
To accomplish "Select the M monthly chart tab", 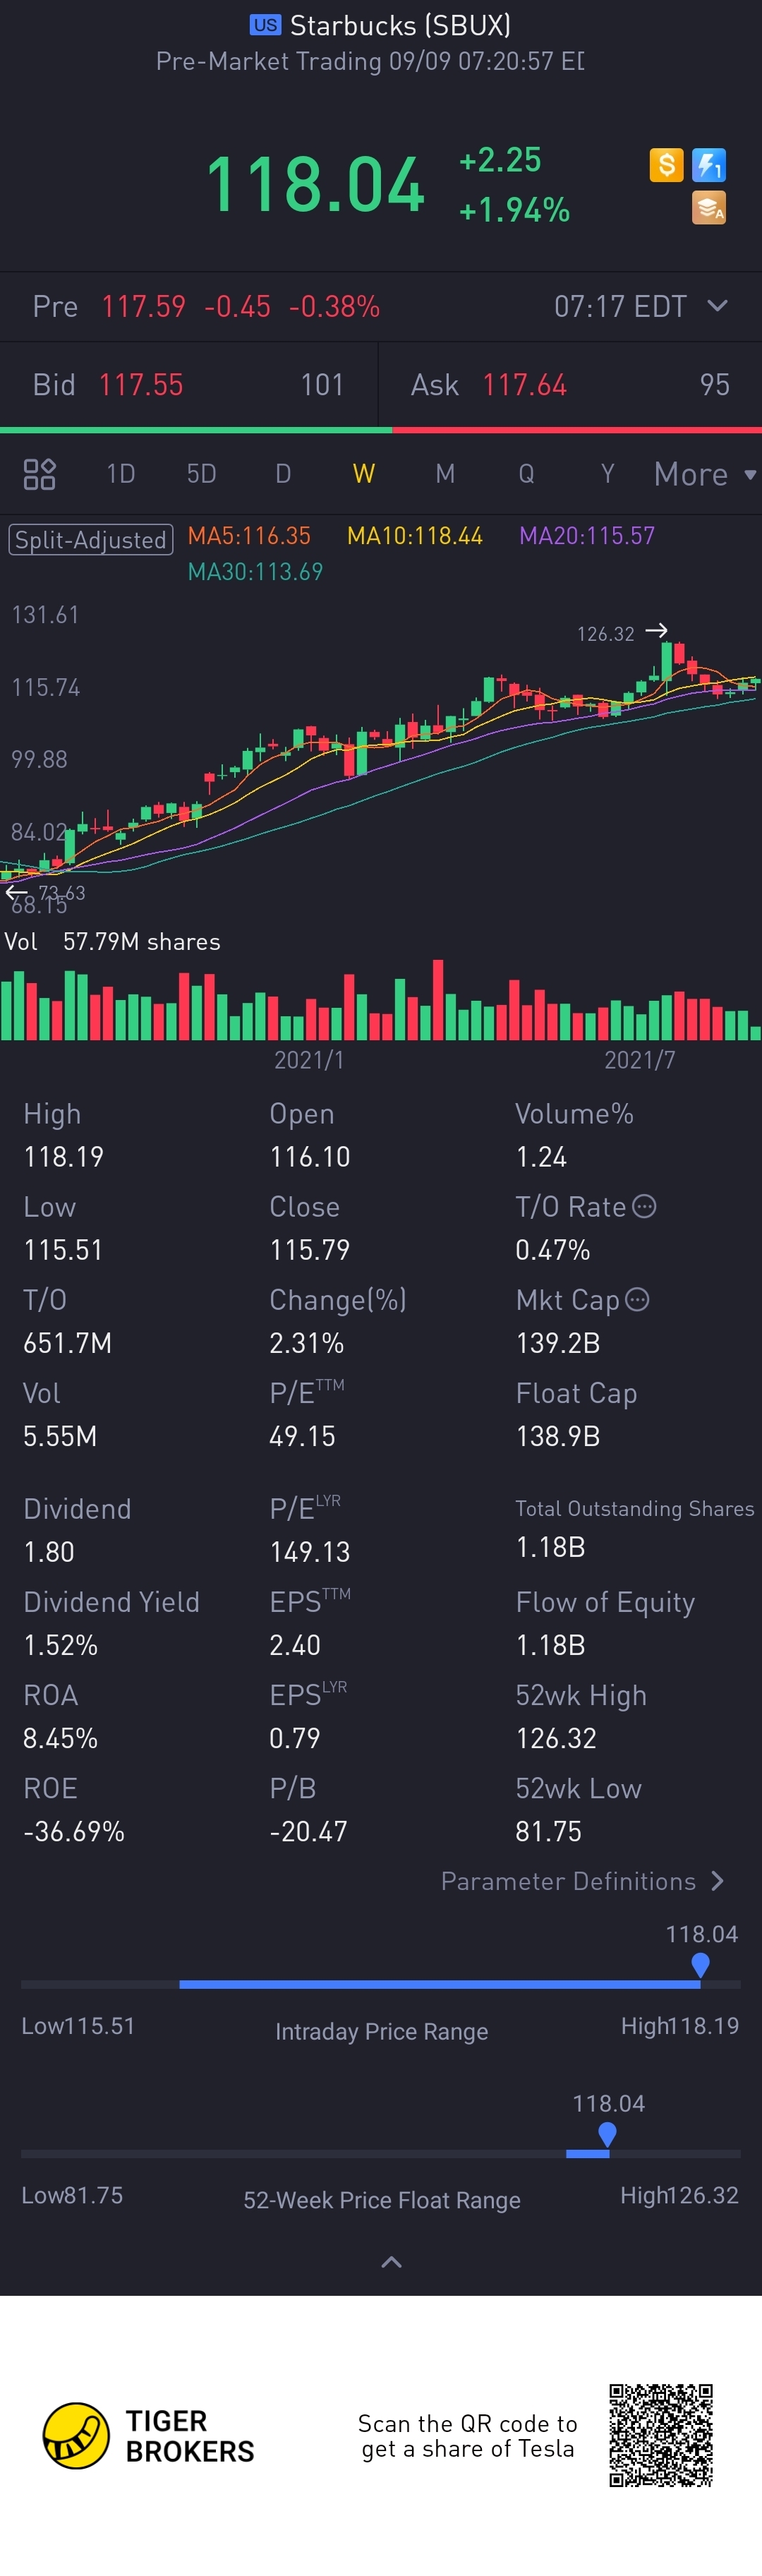I will pos(445,474).
